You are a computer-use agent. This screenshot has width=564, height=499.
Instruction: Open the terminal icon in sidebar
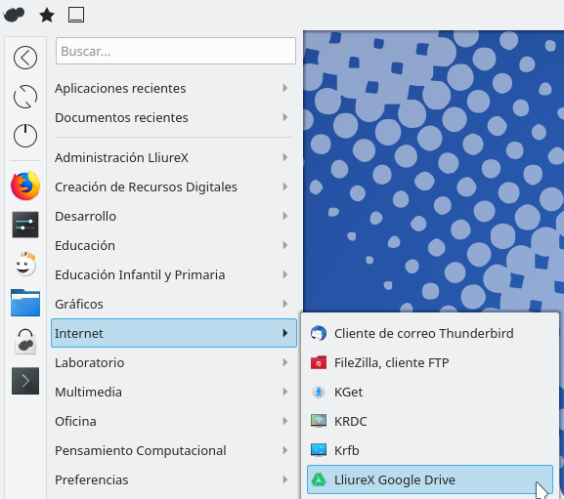[x=25, y=381]
